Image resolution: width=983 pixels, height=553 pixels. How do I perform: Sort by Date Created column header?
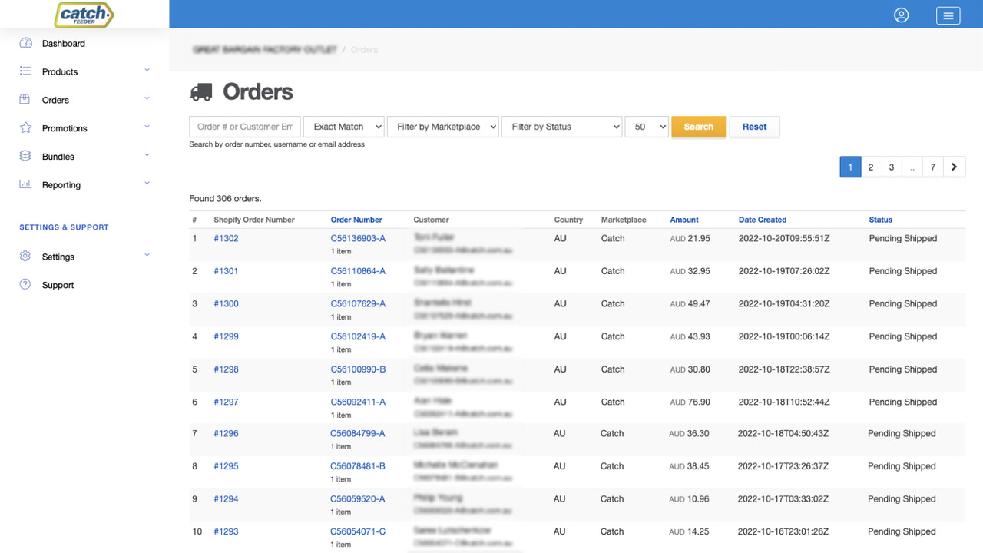coord(763,220)
